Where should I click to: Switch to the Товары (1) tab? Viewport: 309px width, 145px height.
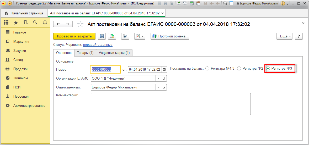[85, 53]
